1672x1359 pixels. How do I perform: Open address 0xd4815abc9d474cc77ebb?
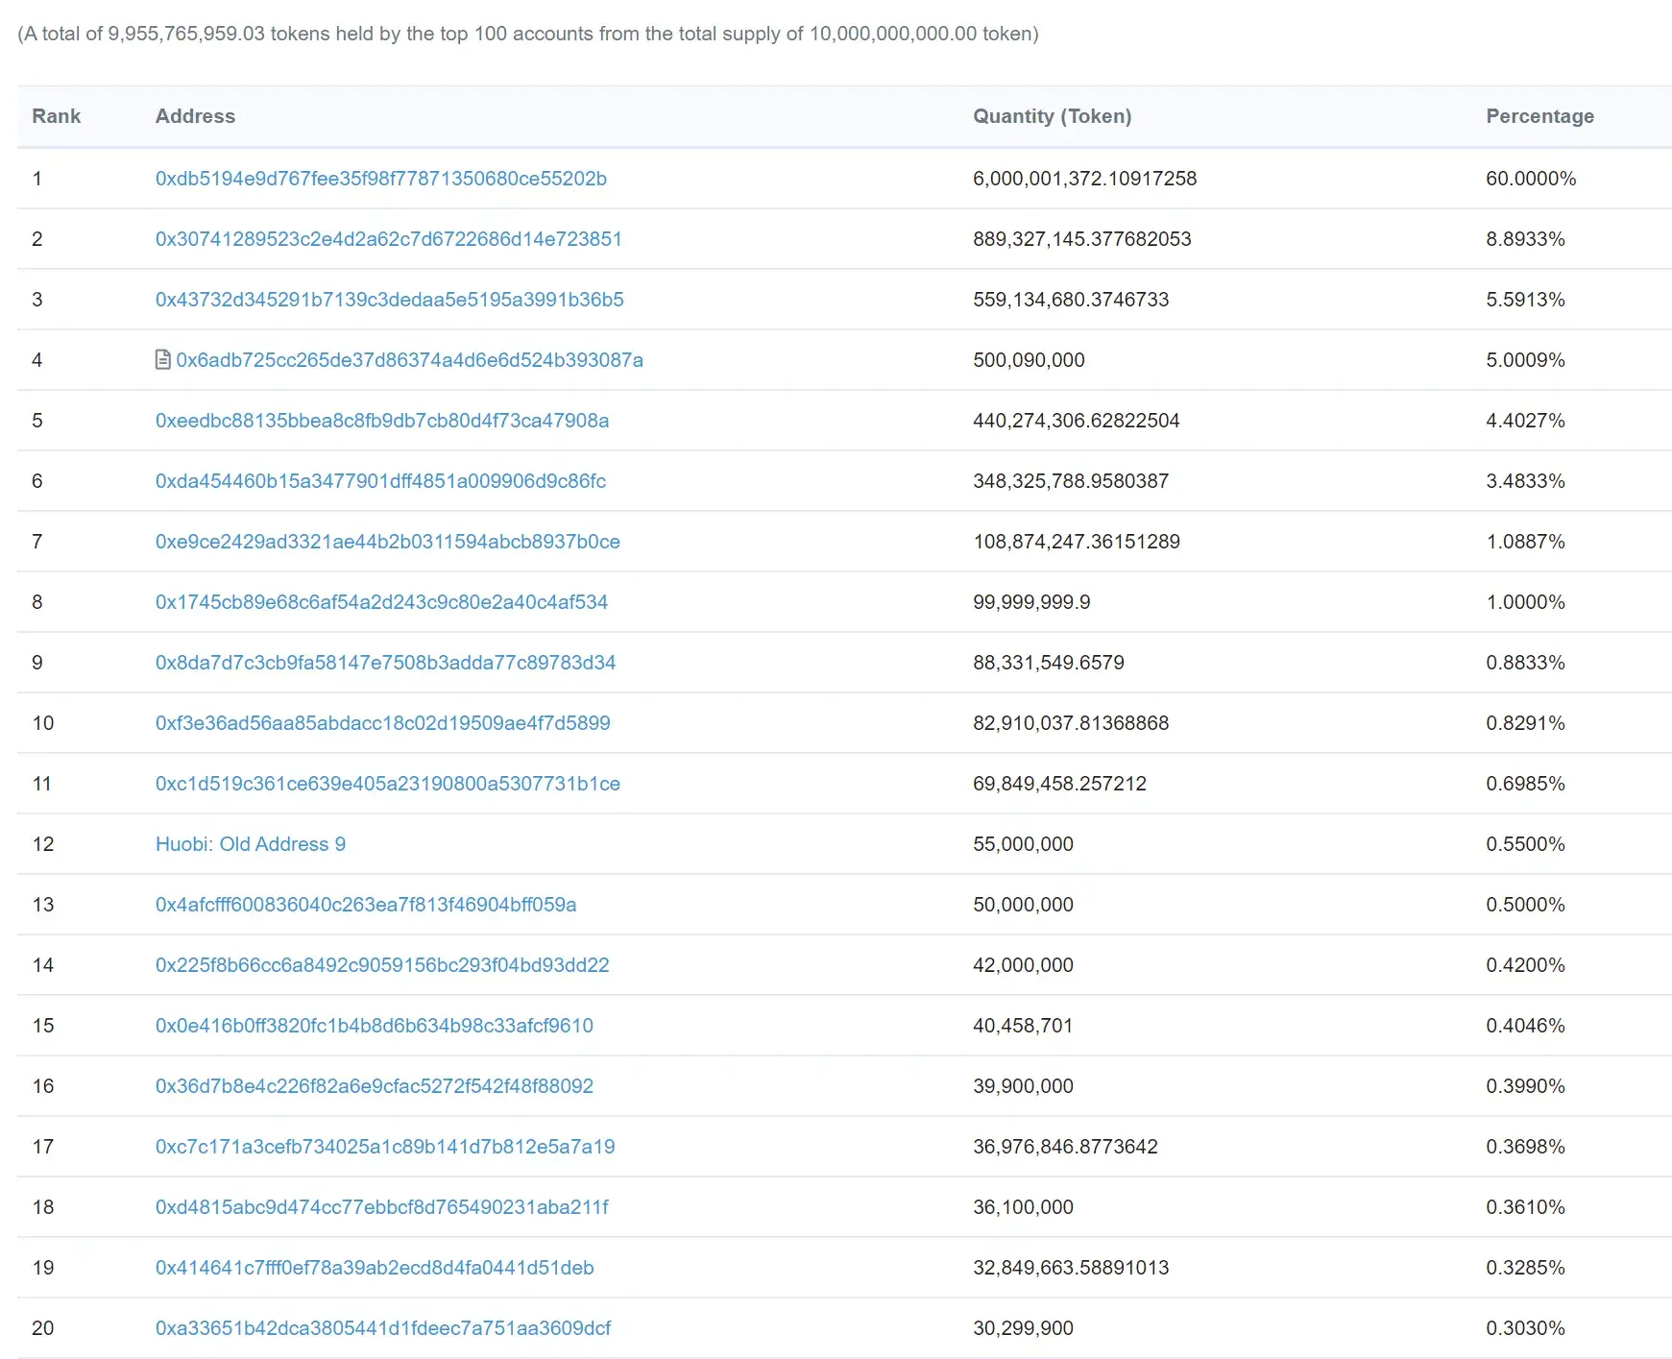tap(382, 1207)
